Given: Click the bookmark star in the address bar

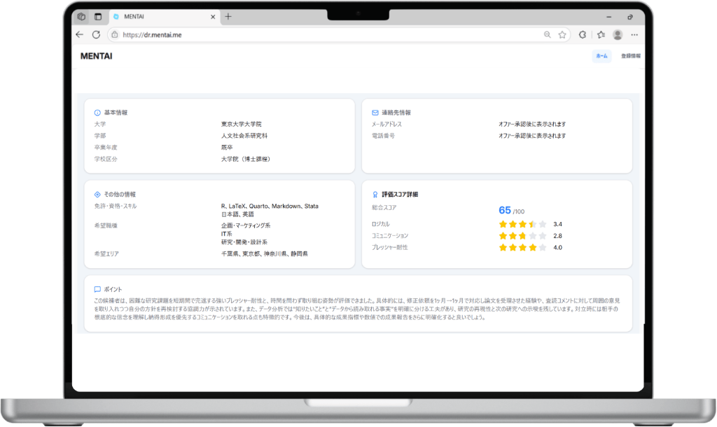Looking at the screenshot, I should coord(562,34).
